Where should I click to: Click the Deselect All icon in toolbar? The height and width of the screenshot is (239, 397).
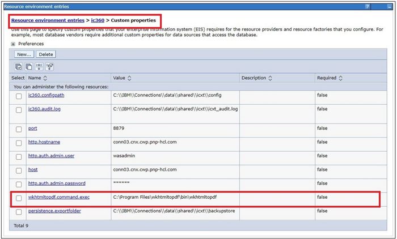(x=29, y=67)
